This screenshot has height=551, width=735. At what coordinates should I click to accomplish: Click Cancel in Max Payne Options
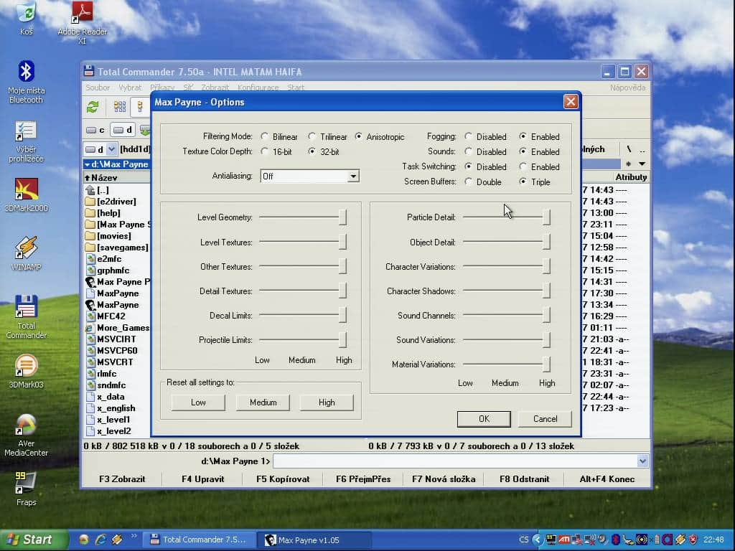[546, 419]
